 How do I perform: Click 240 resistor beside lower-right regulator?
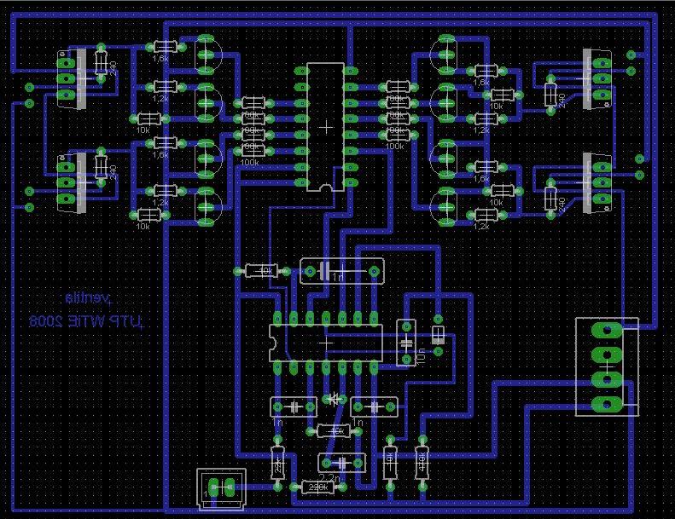(x=550, y=199)
